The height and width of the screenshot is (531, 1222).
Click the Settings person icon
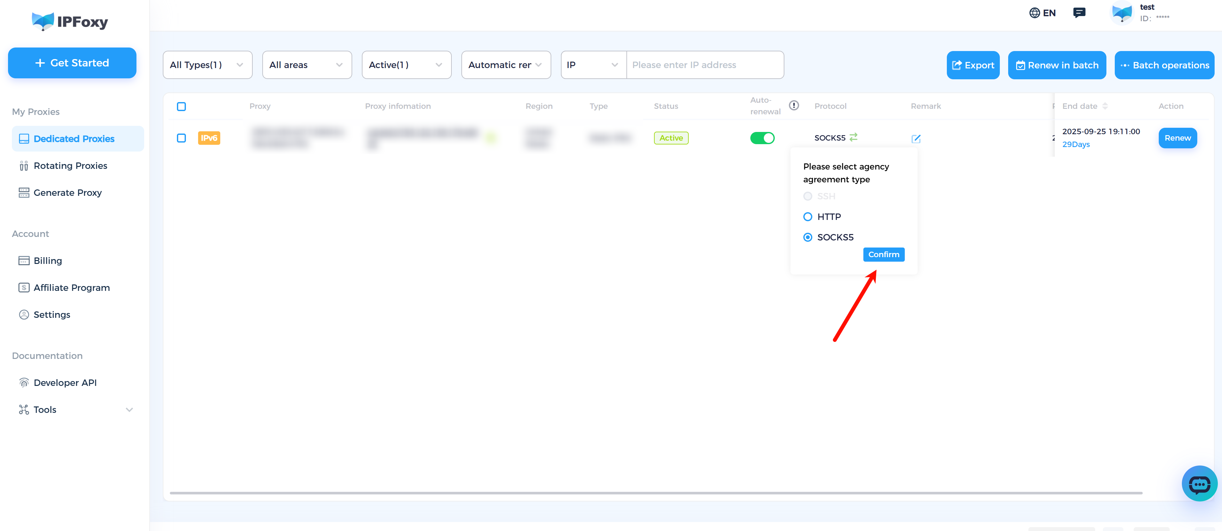pyautogui.click(x=24, y=315)
